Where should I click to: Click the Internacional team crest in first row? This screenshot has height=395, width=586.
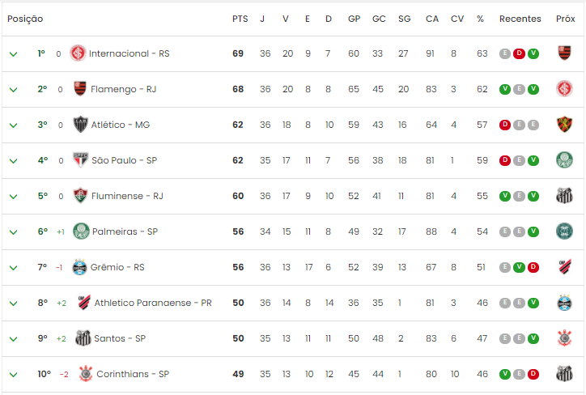(x=78, y=53)
